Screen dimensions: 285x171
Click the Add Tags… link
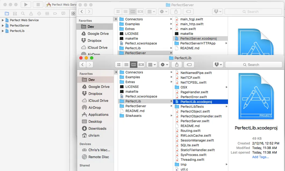click(x=261, y=157)
